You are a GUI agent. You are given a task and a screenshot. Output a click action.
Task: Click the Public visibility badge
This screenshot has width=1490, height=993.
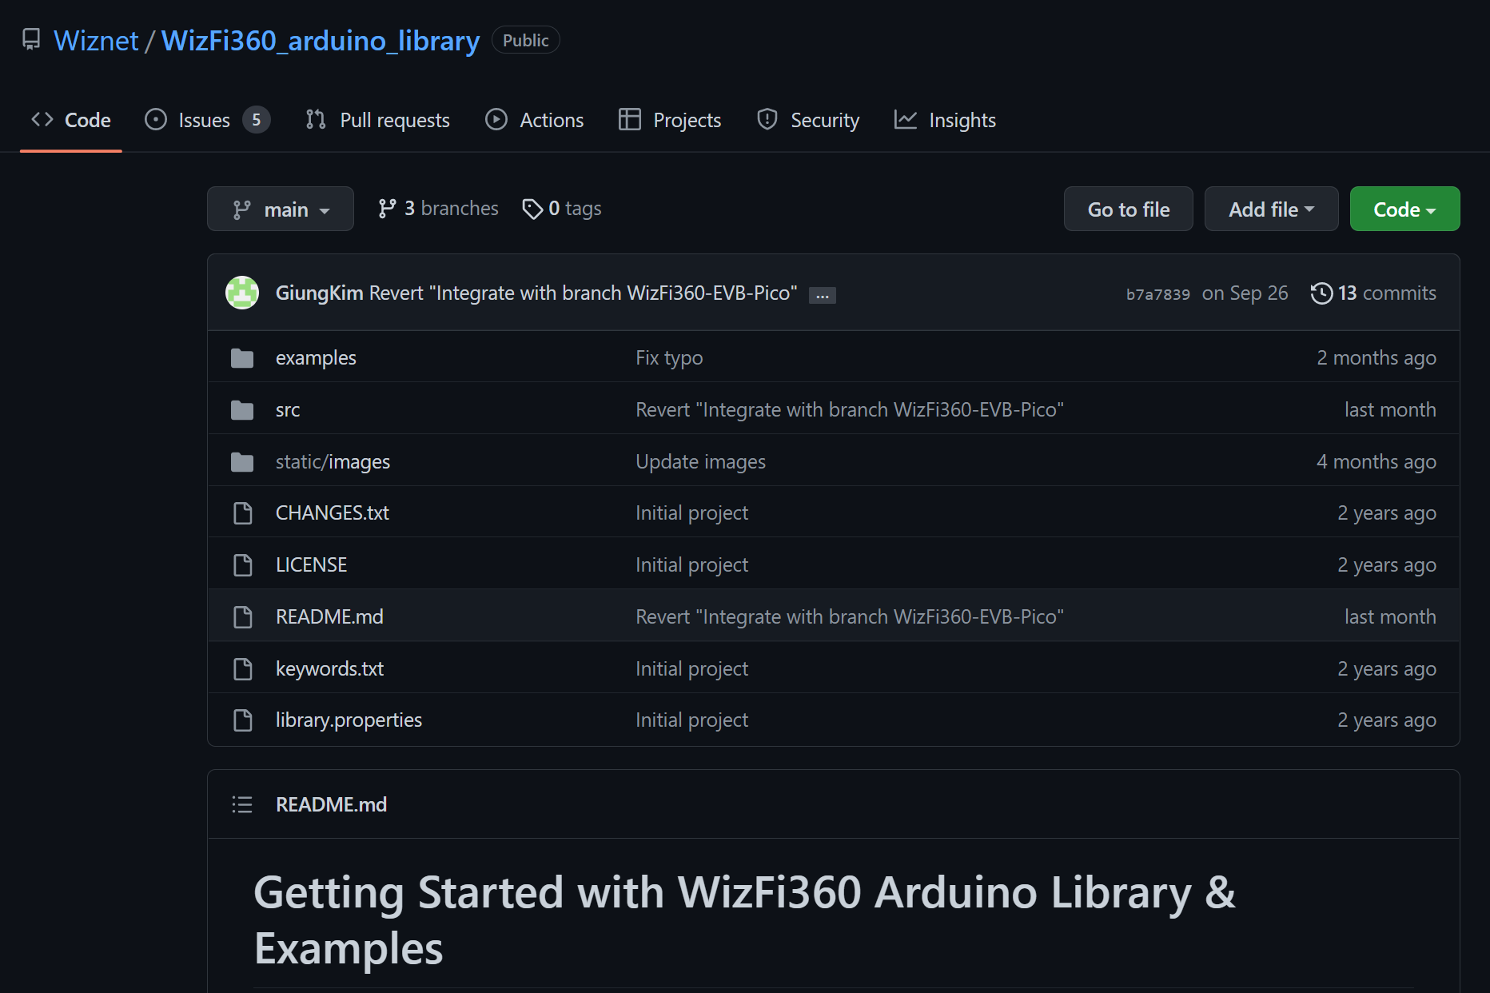click(x=525, y=40)
